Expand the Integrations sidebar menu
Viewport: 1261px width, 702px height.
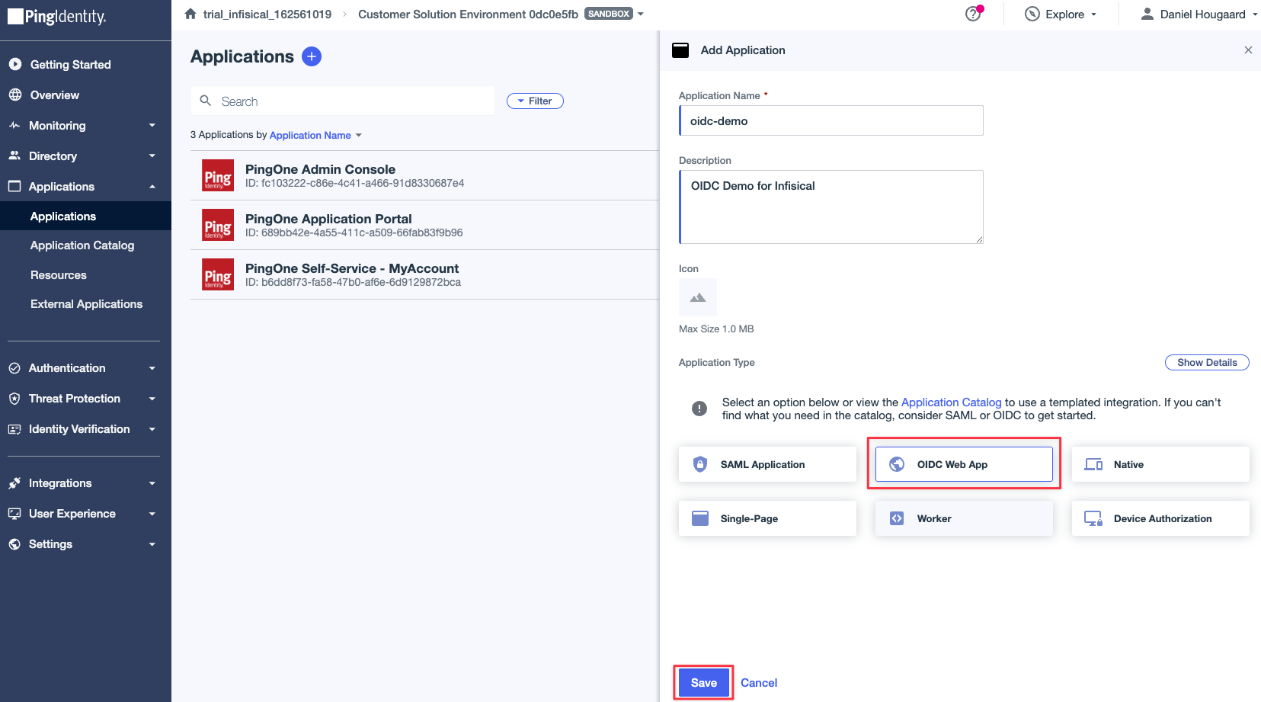[x=85, y=483]
